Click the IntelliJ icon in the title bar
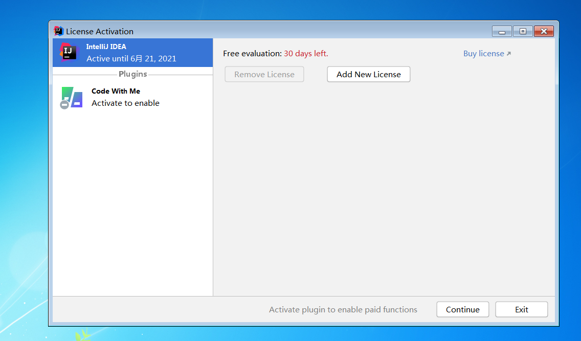Screen dimensions: 581x341 point(58,31)
